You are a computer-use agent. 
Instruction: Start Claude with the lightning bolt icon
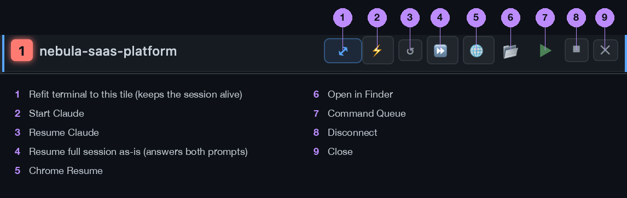pyautogui.click(x=378, y=51)
